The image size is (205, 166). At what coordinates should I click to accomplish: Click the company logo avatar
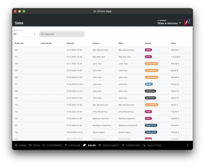click(x=187, y=22)
